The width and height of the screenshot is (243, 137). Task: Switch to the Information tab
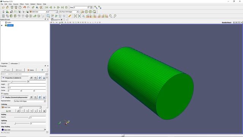point(14,64)
